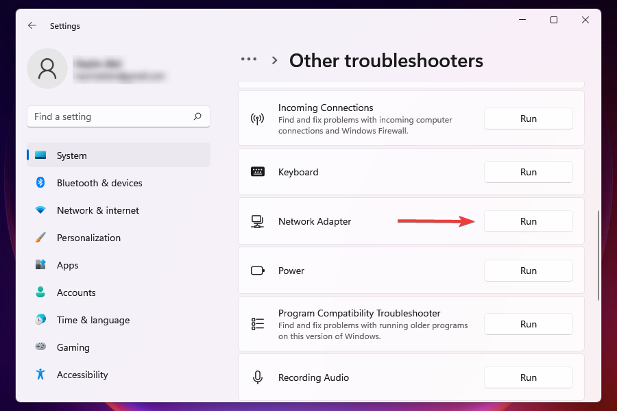Click the Accessibility figure icon
This screenshot has height=411, width=617.
tap(40, 374)
